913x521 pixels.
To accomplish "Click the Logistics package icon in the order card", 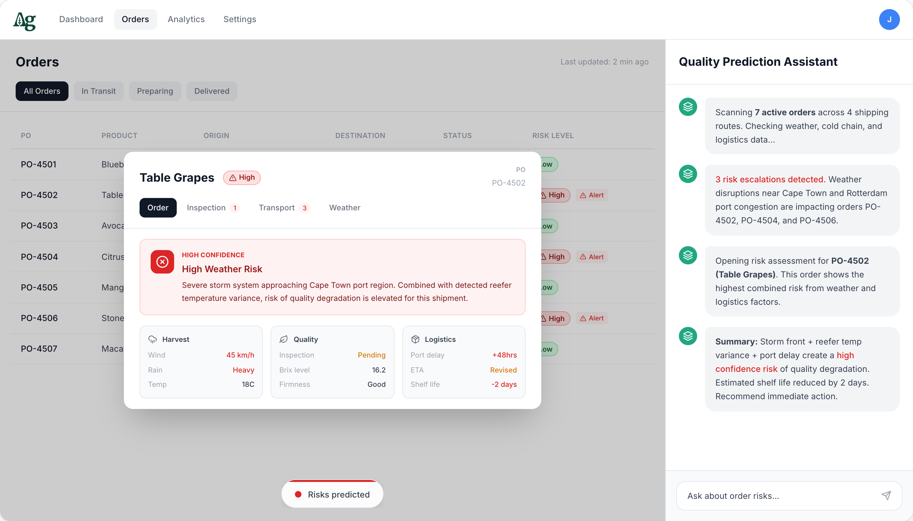I will [415, 339].
